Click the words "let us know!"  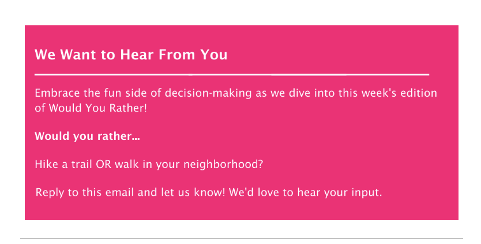click(193, 193)
